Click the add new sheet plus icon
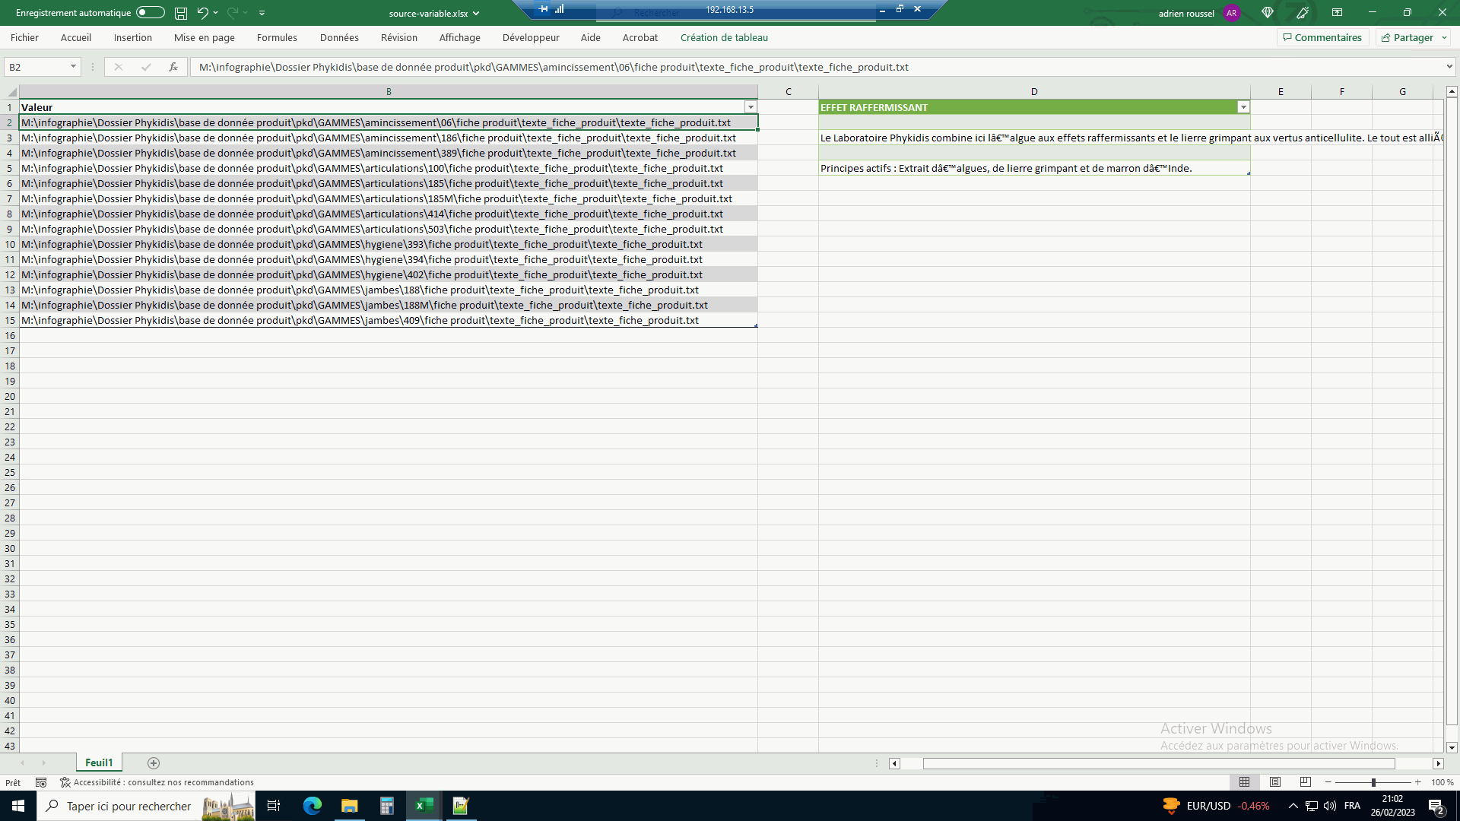Screen dimensions: 1460x821 154,763
